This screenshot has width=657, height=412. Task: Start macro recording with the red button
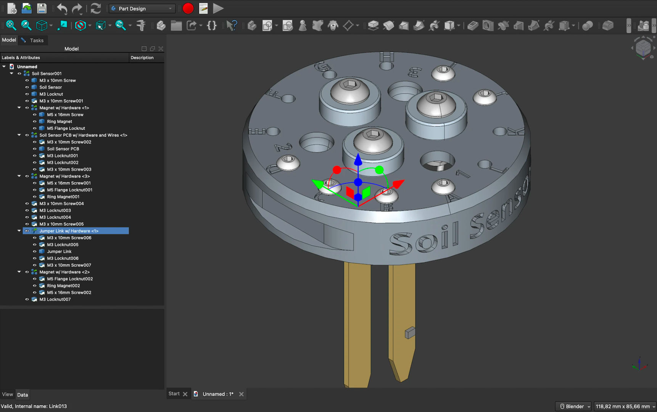(x=188, y=8)
